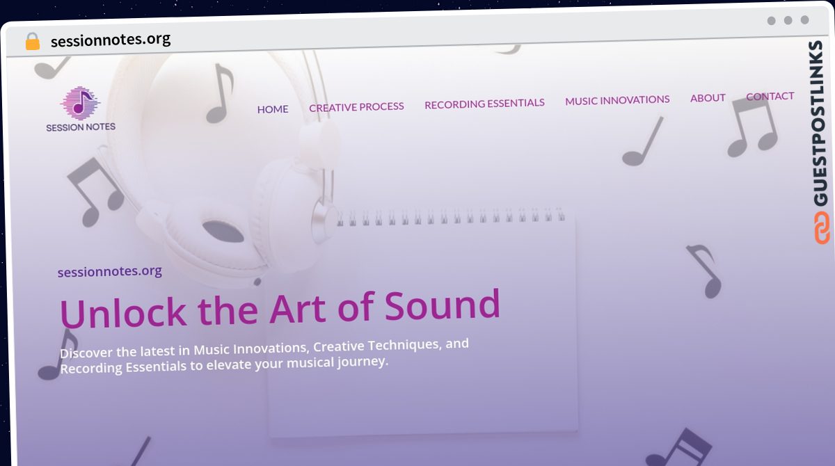Click the "Unlock the Art of Sound" headline
Image resolution: width=835 pixels, height=466 pixels.
pos(280,308)
